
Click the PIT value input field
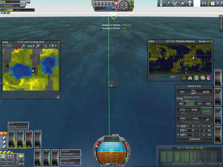pos(189,130)
